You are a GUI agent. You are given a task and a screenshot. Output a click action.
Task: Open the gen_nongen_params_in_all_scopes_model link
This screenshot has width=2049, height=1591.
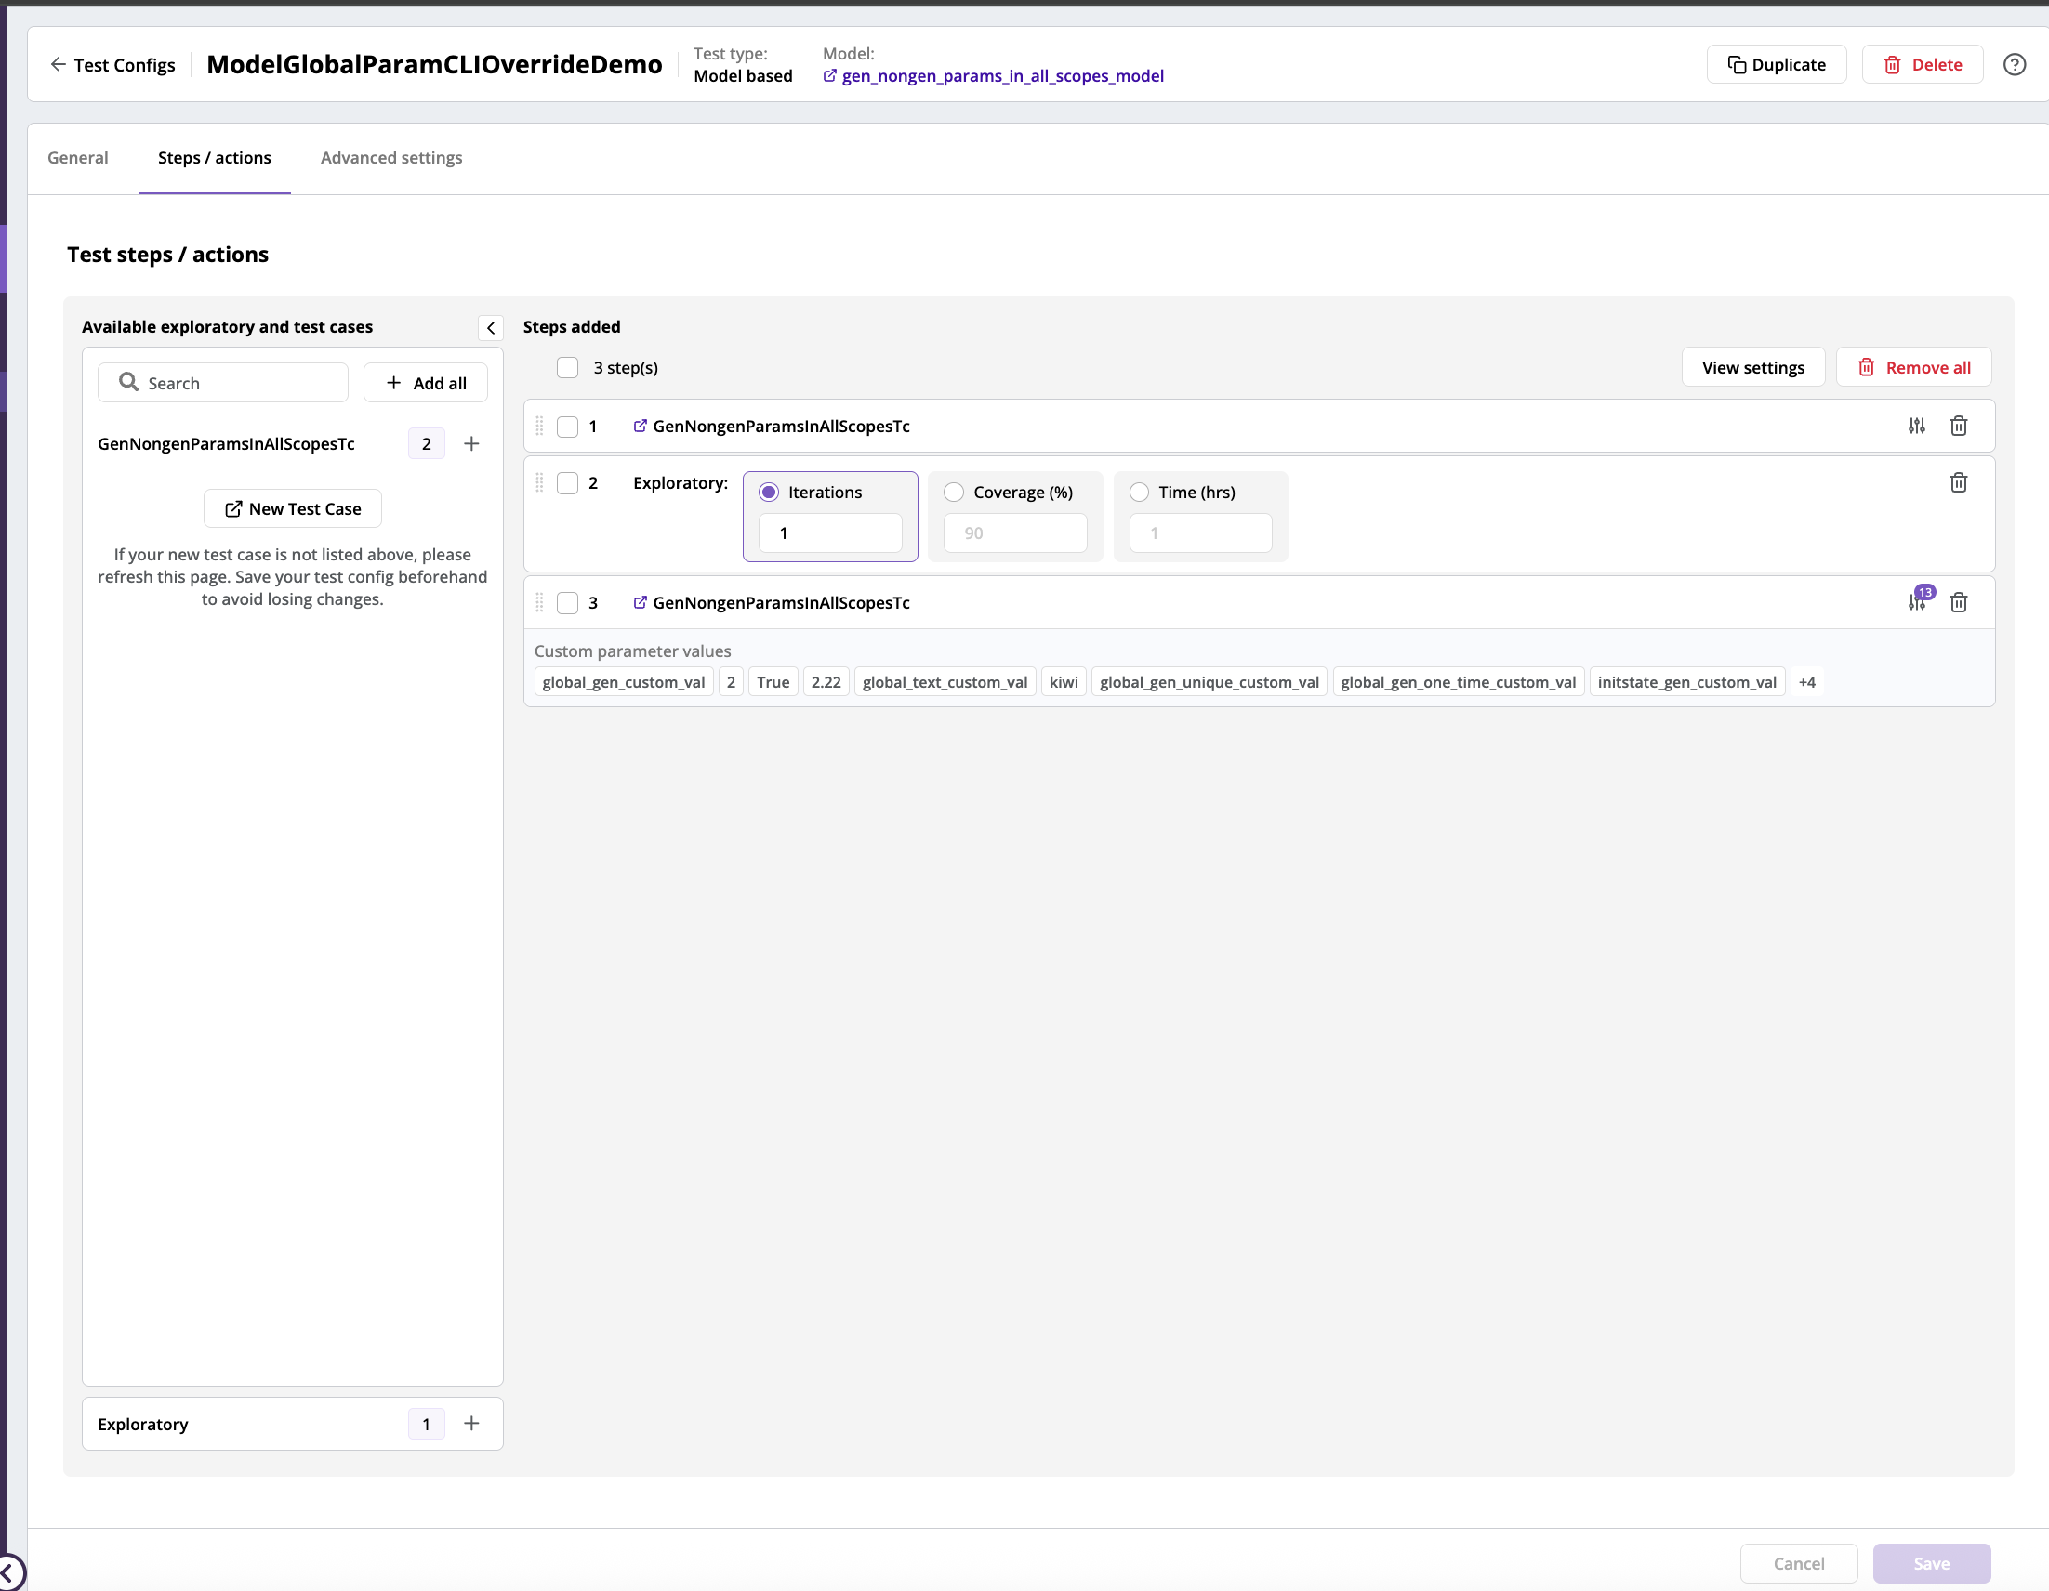(x=1002, y=76)
